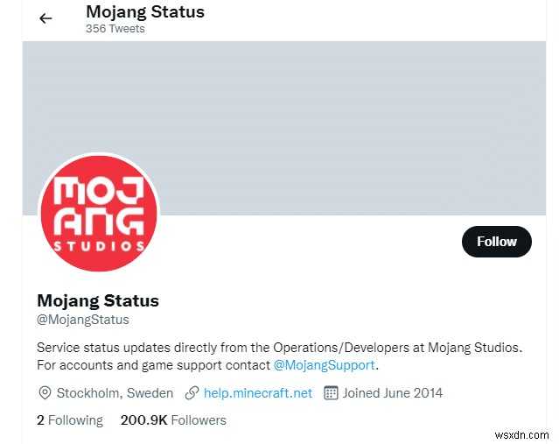This screenshot has width=559, height=444.
Task: Click the Service status updates bio line
Action: tap(279, 348)
